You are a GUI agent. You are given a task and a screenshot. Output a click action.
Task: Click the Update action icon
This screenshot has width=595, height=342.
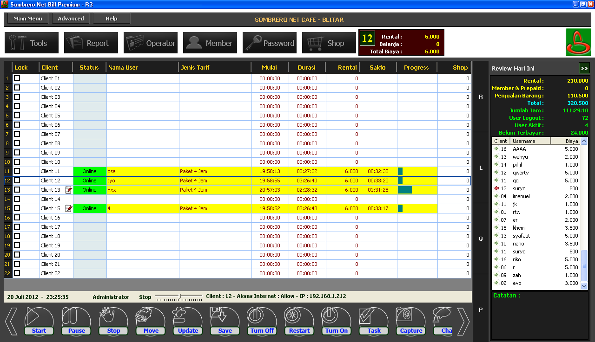188,321
